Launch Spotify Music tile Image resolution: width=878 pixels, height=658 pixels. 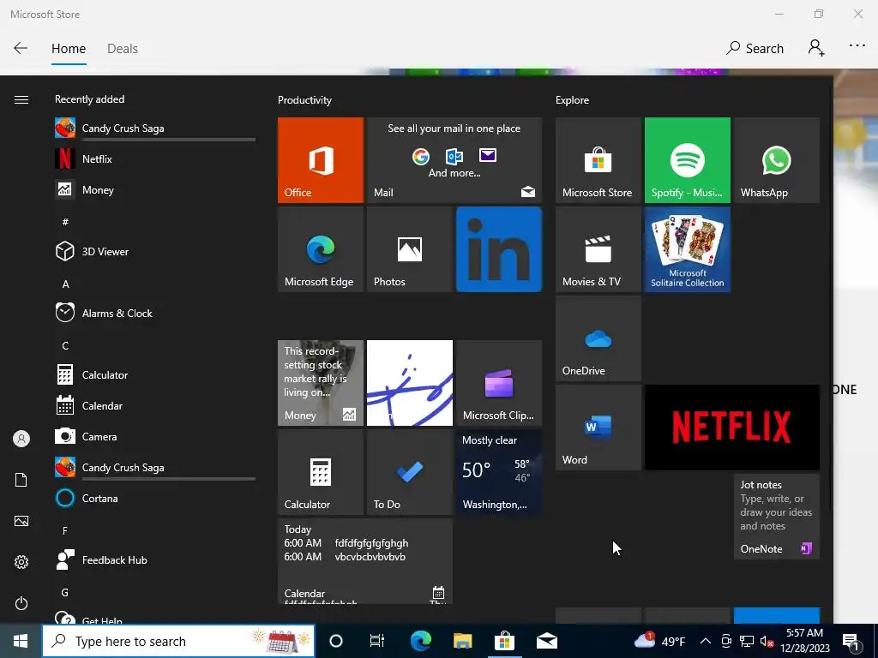(x=687, y=160)
